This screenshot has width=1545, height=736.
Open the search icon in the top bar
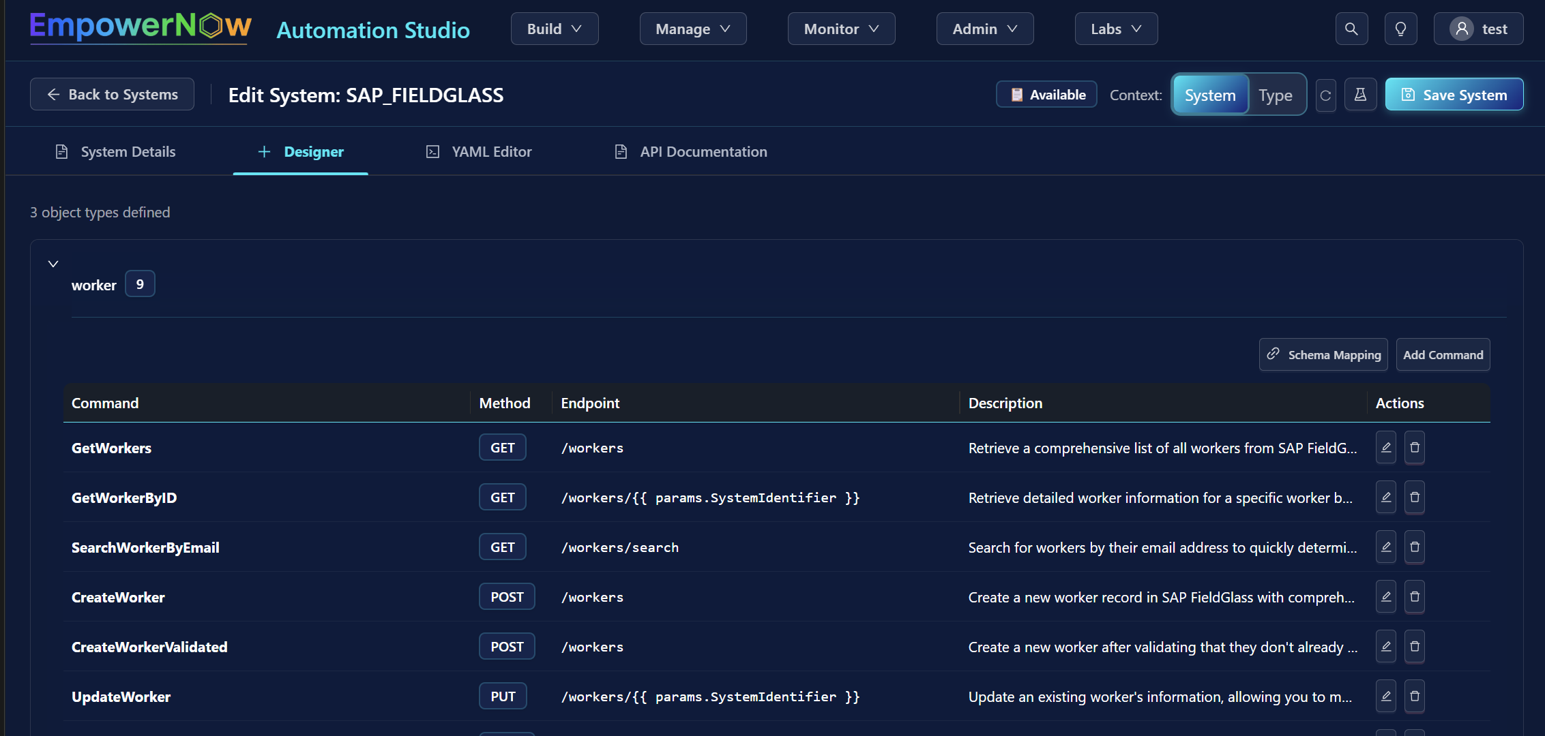tap(1351, 29)
